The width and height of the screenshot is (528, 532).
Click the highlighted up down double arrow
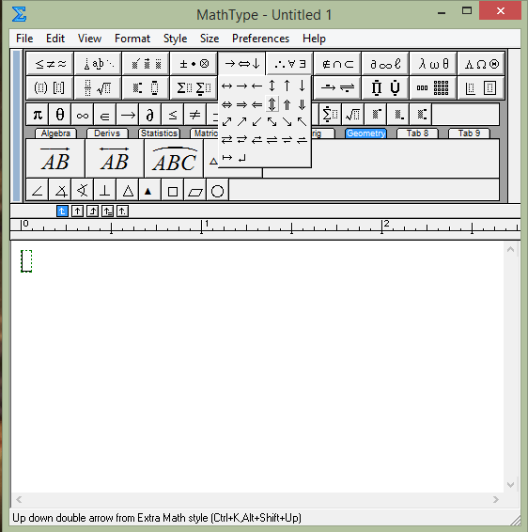click(x=272, y=104)
